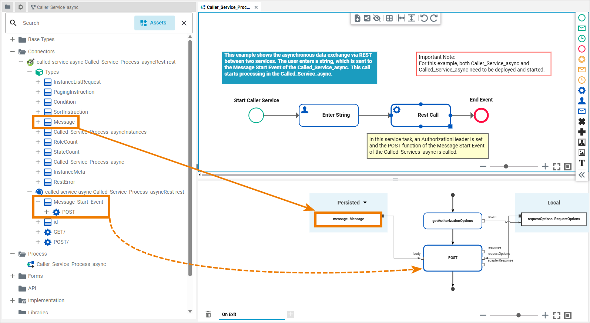Select the blue gear service task palette icon
Viewport: 590px width, 323px height.
tap(582, 90)
